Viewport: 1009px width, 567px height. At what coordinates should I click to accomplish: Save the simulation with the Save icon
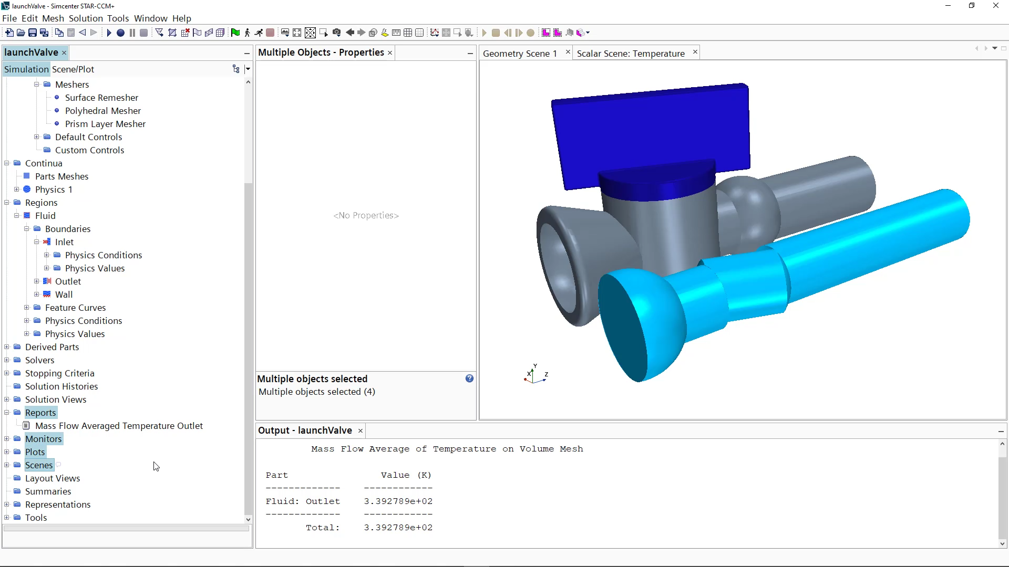tap(33, 32)
